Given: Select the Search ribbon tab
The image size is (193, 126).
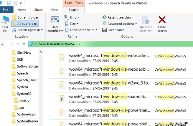Looking at the screenshot, I should click(x=74, y=10).
